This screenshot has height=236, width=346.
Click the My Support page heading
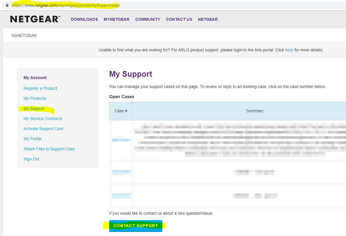click(x=131, y=74)
